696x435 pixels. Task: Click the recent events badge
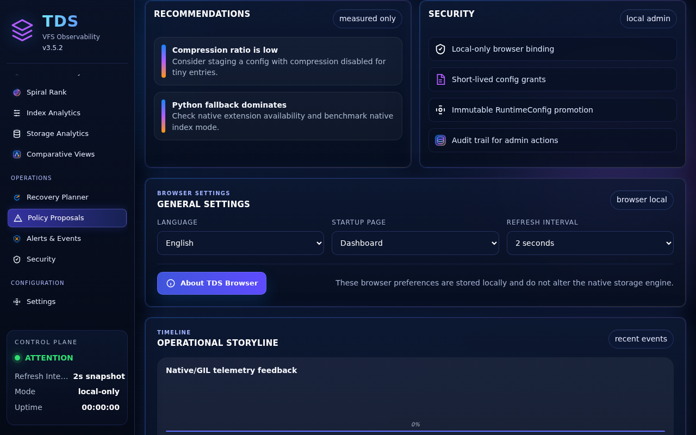641,339
